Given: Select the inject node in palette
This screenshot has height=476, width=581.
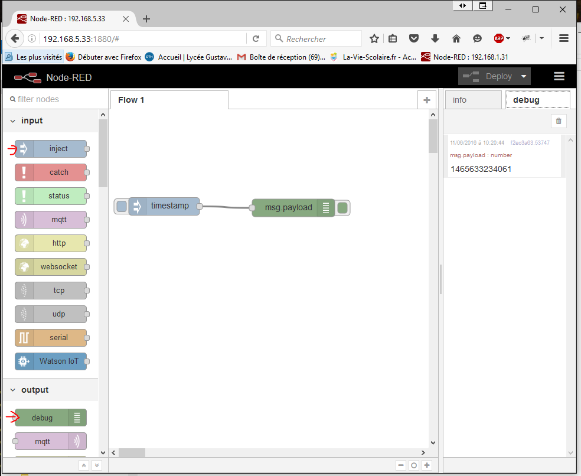Looking at the screenshot, I should [x=51, y=149].
